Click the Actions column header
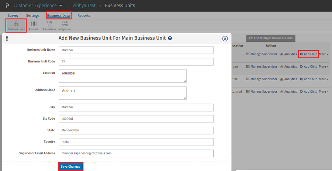 pos(271,45)
